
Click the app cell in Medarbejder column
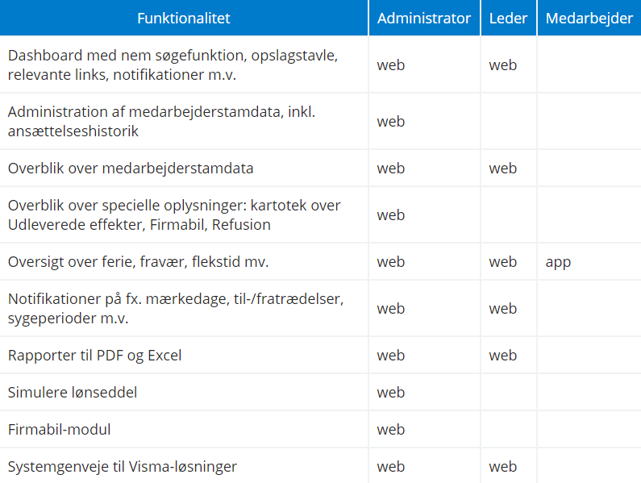[558, 262]
